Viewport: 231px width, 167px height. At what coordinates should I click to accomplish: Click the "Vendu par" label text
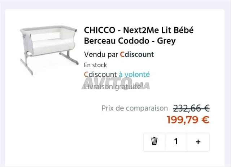101,54
